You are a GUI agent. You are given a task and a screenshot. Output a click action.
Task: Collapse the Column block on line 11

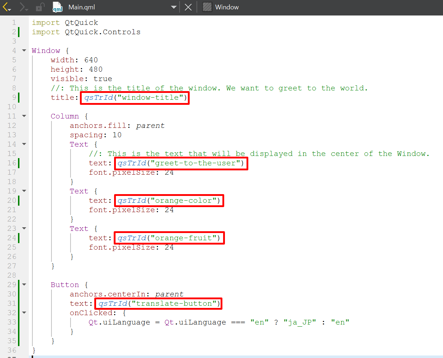click(x=24, y=116)
